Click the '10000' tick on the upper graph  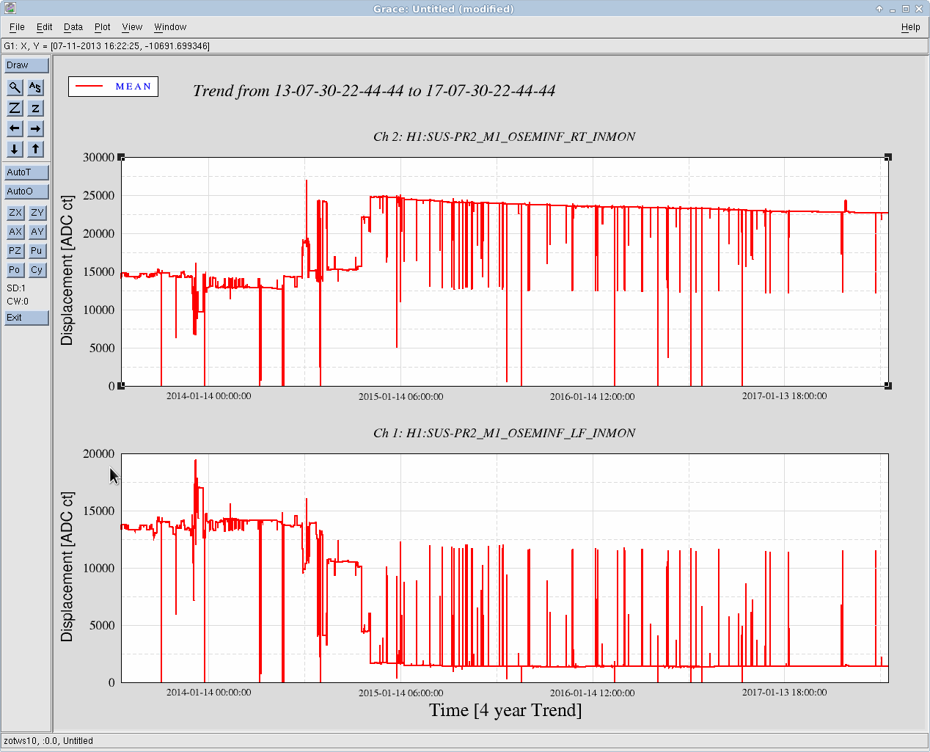[x=99, y=310]
